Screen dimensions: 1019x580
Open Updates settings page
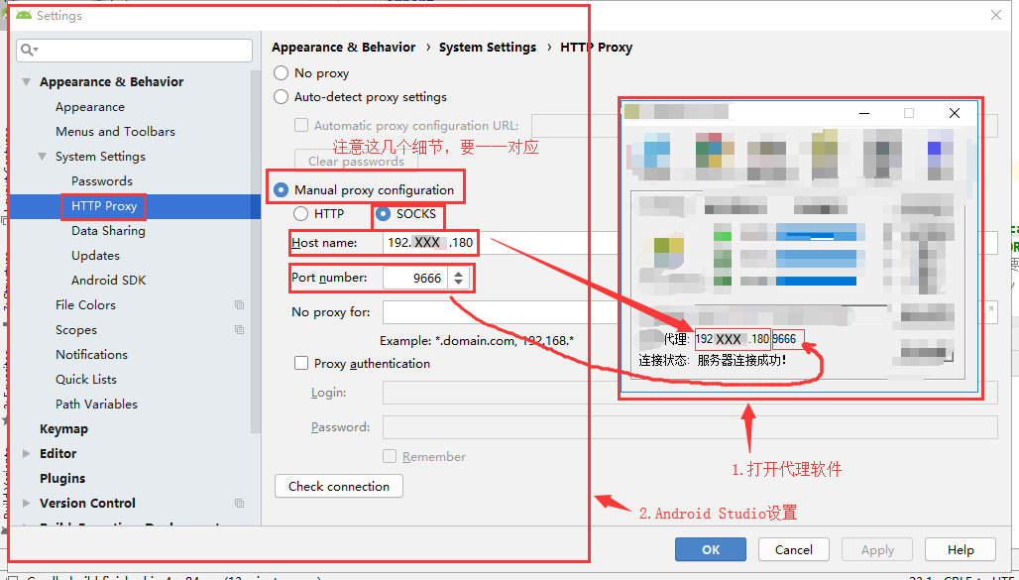(x=95, y=256)
